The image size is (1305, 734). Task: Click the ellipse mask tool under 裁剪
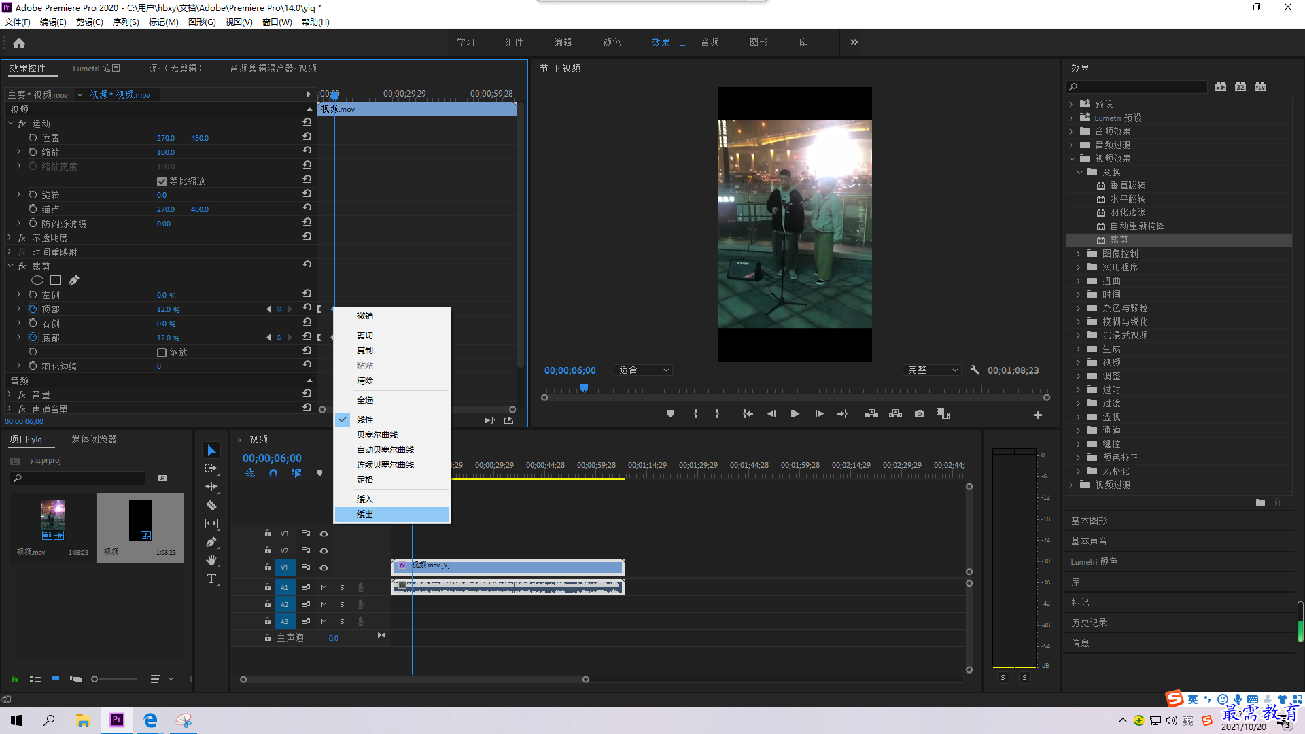(x=37, y=280)
